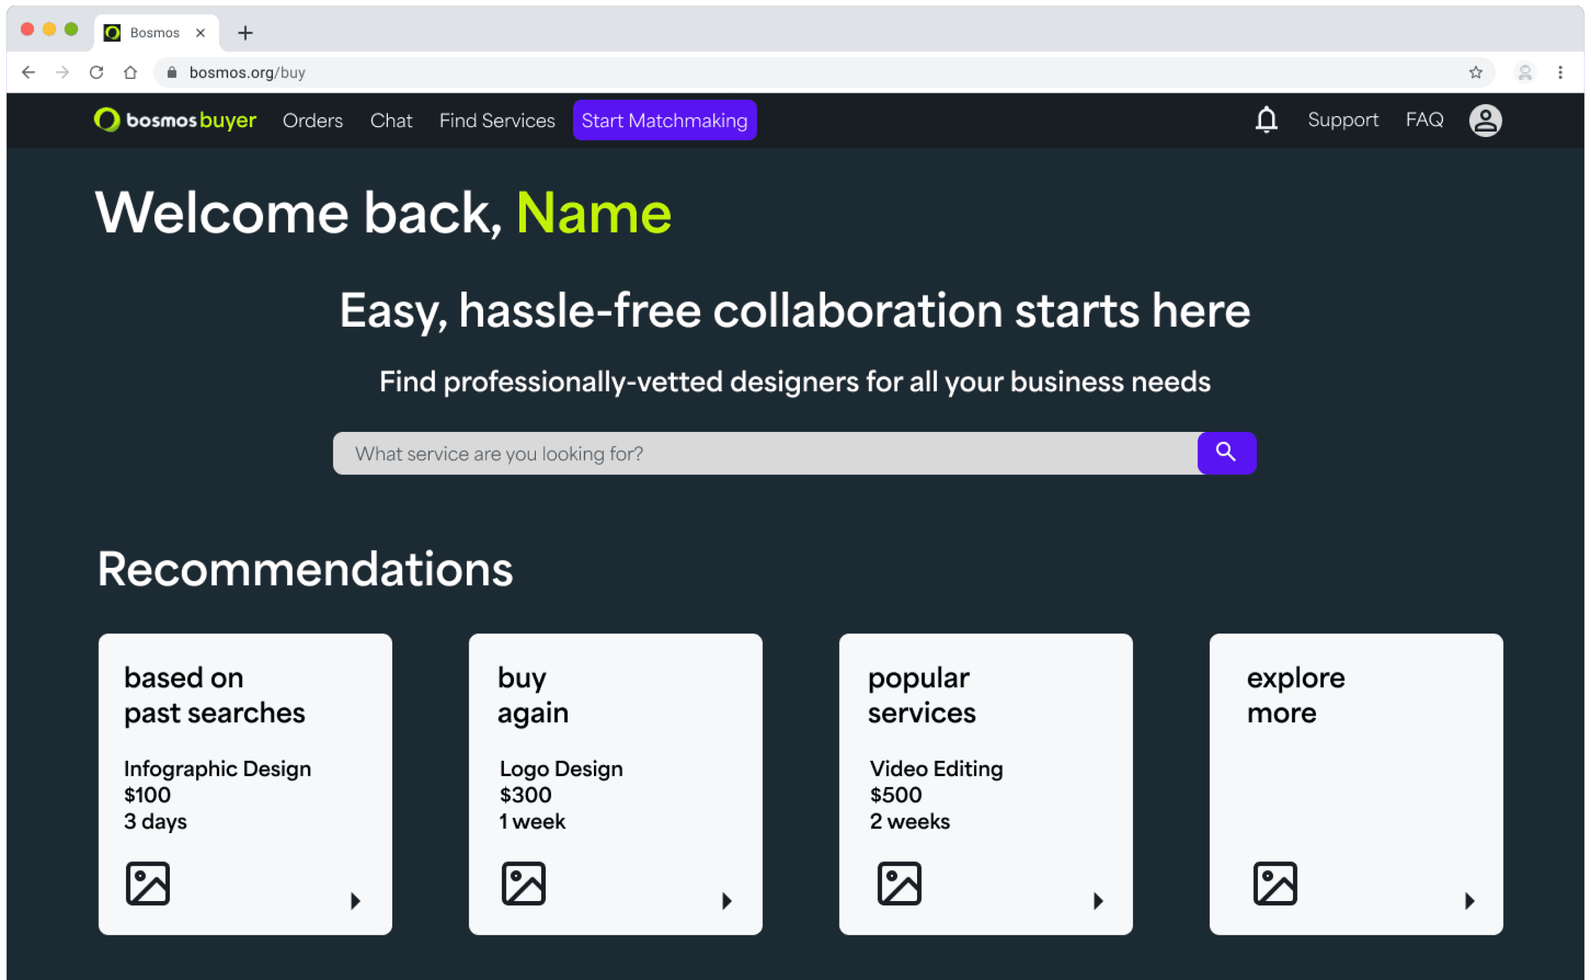Screen dimensions: 1591x980
Task: Click image placeholder on Infographic Design card
Action: [x=148, y=883]
